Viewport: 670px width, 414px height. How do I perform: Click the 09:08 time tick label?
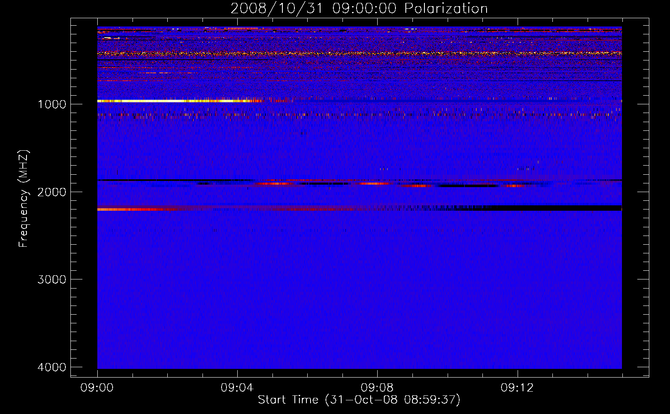[377, 388]
